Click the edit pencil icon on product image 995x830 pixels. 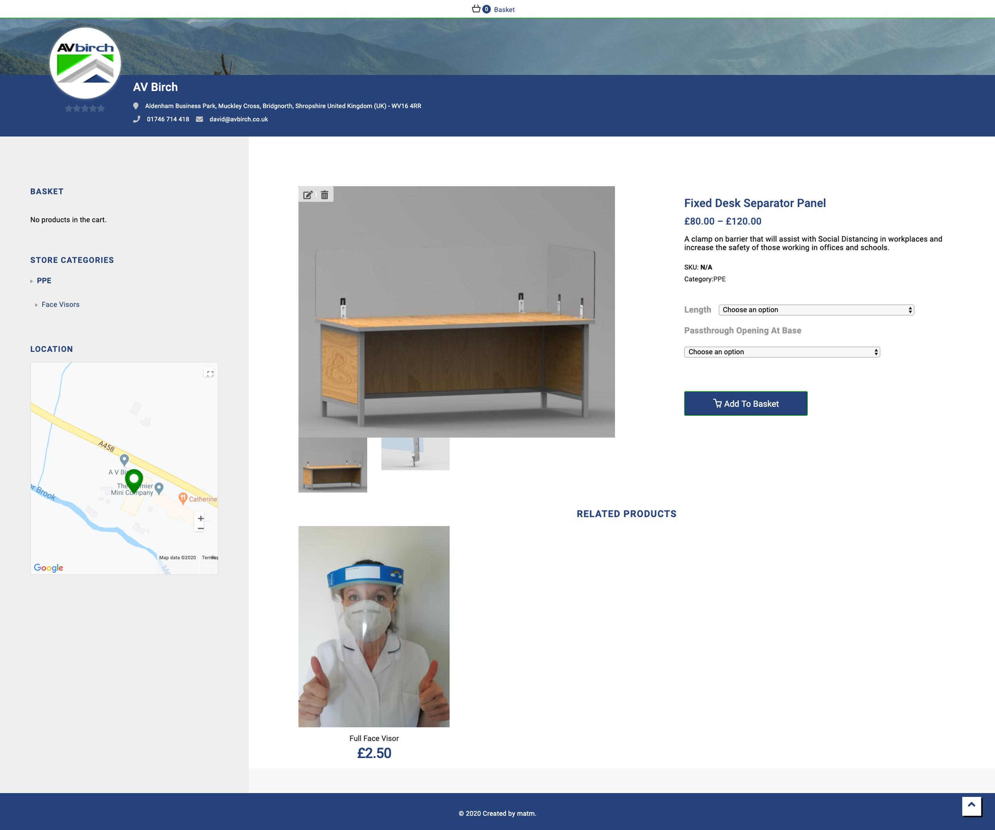tap(307, 195)
